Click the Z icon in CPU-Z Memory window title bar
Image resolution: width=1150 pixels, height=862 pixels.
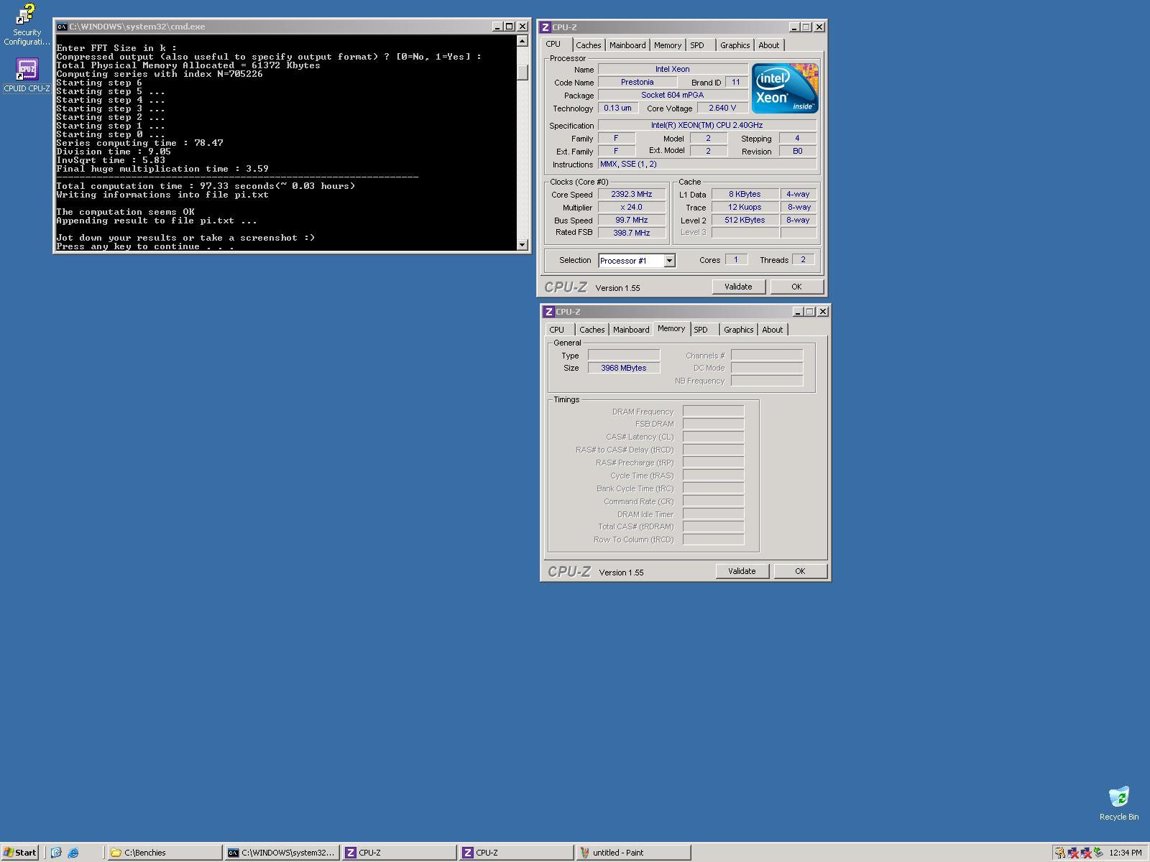pos(548,312)
